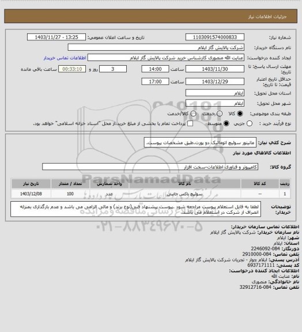Click the quantity cell 100
Viewport: 302px width, 332px height.
tap(70, 194)
